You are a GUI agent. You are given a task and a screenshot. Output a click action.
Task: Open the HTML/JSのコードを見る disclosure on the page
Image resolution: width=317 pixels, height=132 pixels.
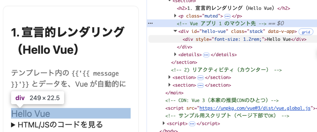57,125
